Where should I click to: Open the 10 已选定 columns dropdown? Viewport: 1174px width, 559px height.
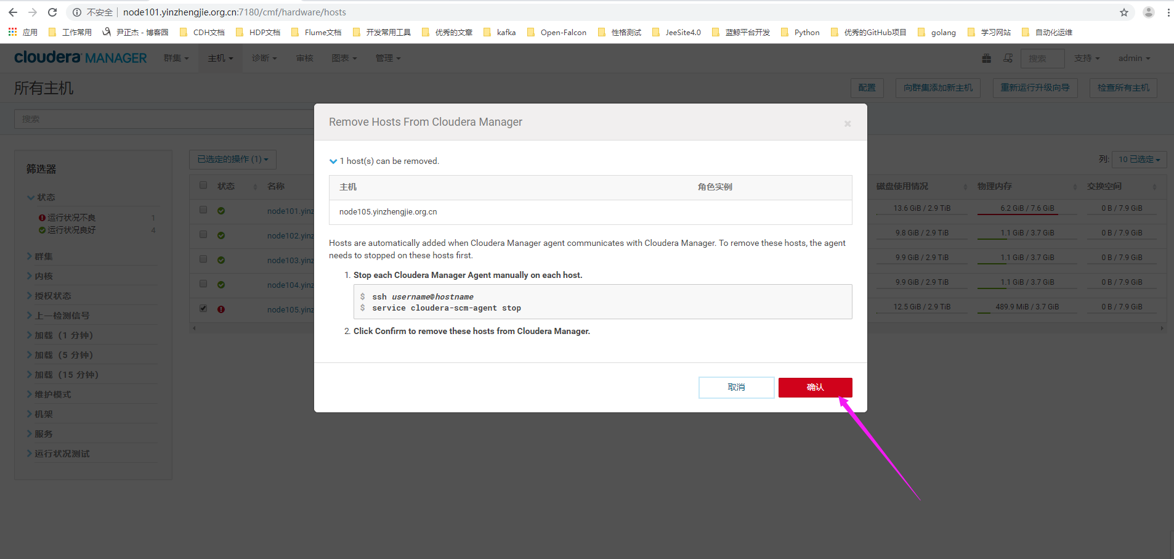(x=1139, y=159)
